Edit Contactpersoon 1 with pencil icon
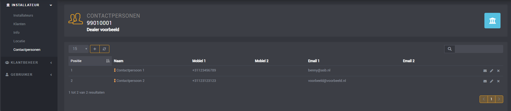Viewport: 511px width, 111px height. pyautogui.click(x=492, y=71)
